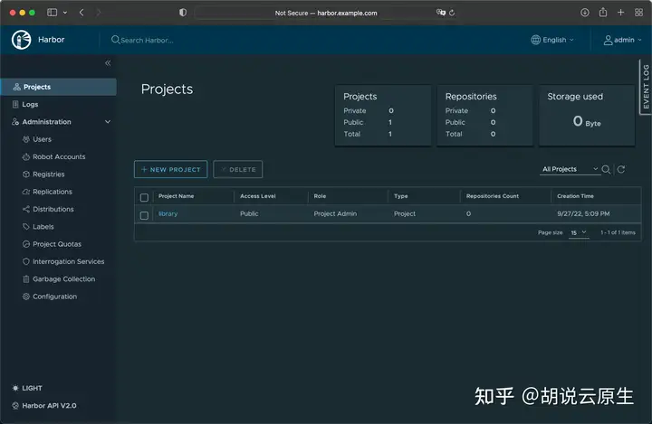652x424 pixels.
Task: Open Harbor API V2.0 link
Action: (x=44, y=405)
